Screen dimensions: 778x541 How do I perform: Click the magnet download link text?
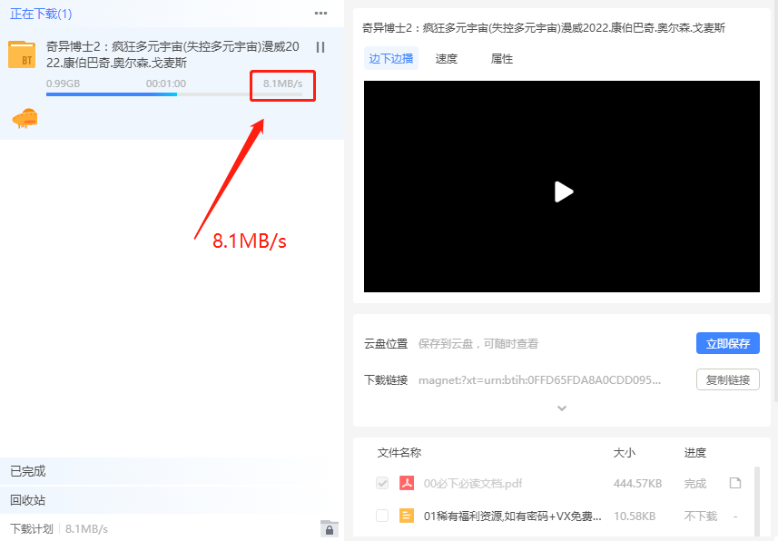[539, 380]
